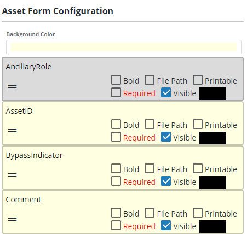Uncheck Visible for AncillaryRole
Image resolution: width=247 pixels, height=234 pixels.
(166, 92)
